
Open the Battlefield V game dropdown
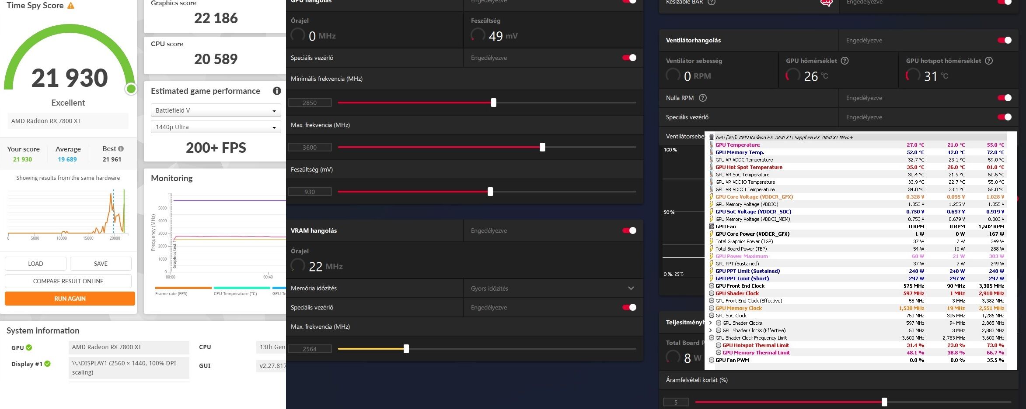pyautogui.click(x=216, y=110)
